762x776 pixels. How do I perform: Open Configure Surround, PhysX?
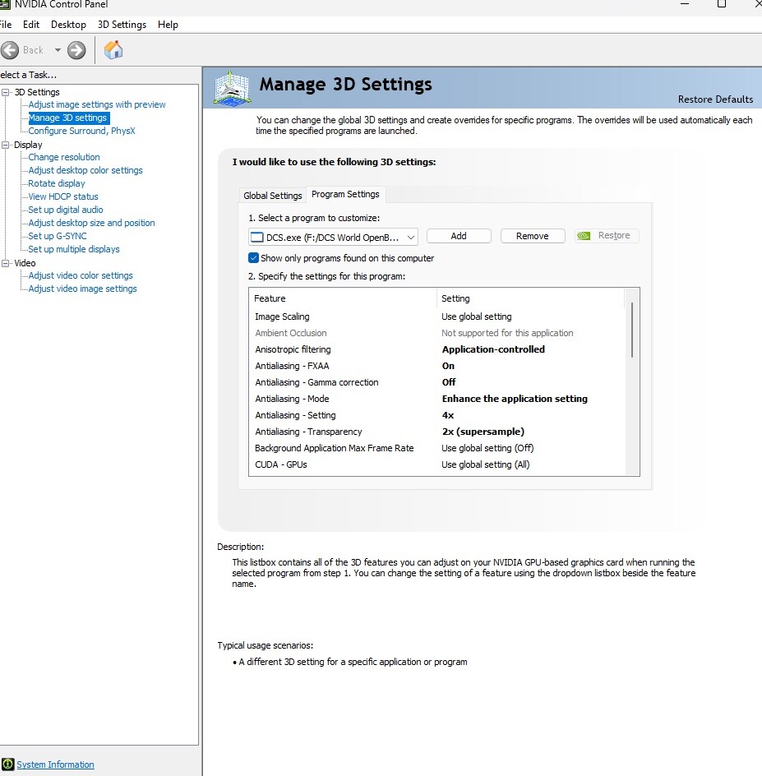tap(81, 131)
